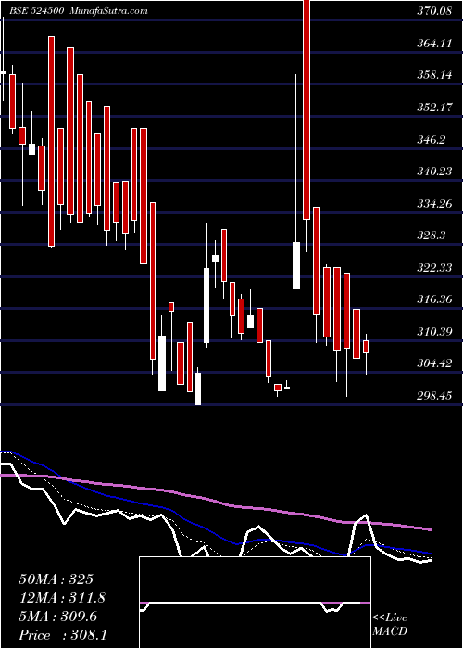
Task: Click the 352.17 price axis label
Action: click(434, 108)
